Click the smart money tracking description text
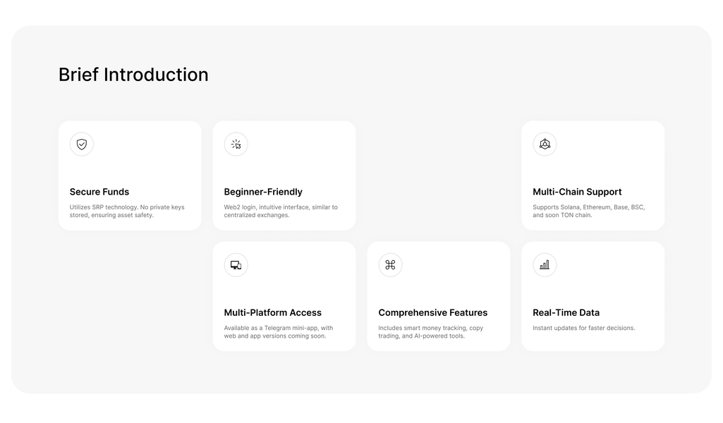 tap(430, 331)
